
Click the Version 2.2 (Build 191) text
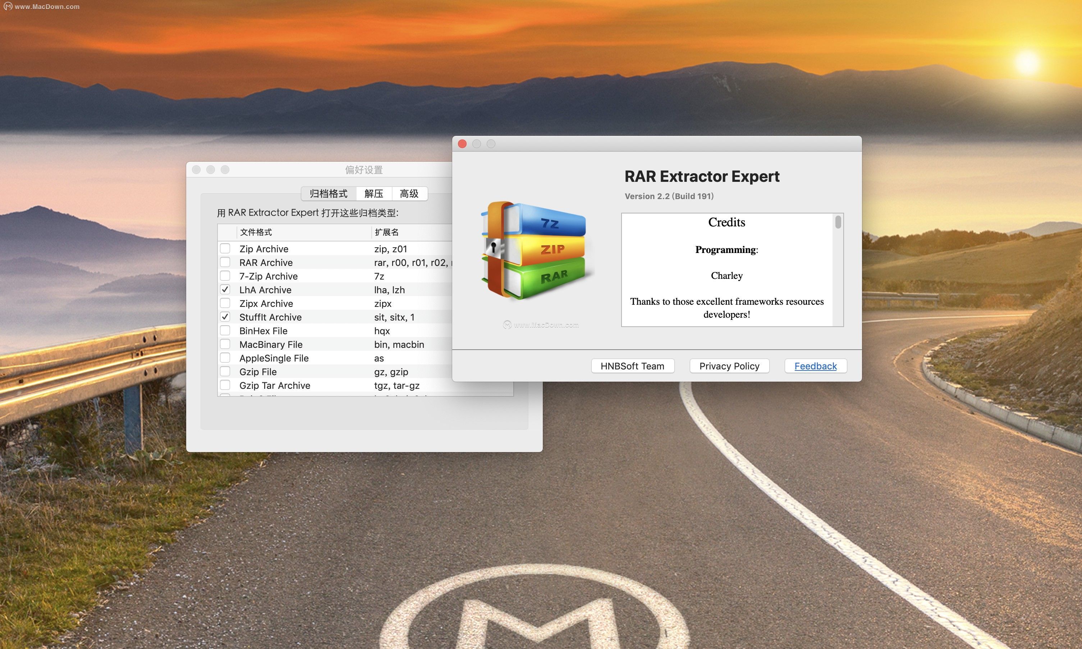click(x=669, y=196)
